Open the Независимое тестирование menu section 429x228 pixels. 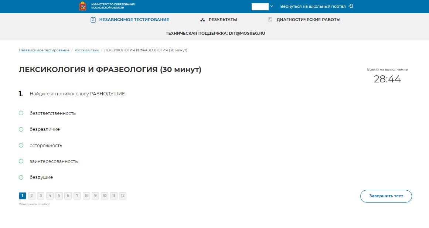(134, 20)
